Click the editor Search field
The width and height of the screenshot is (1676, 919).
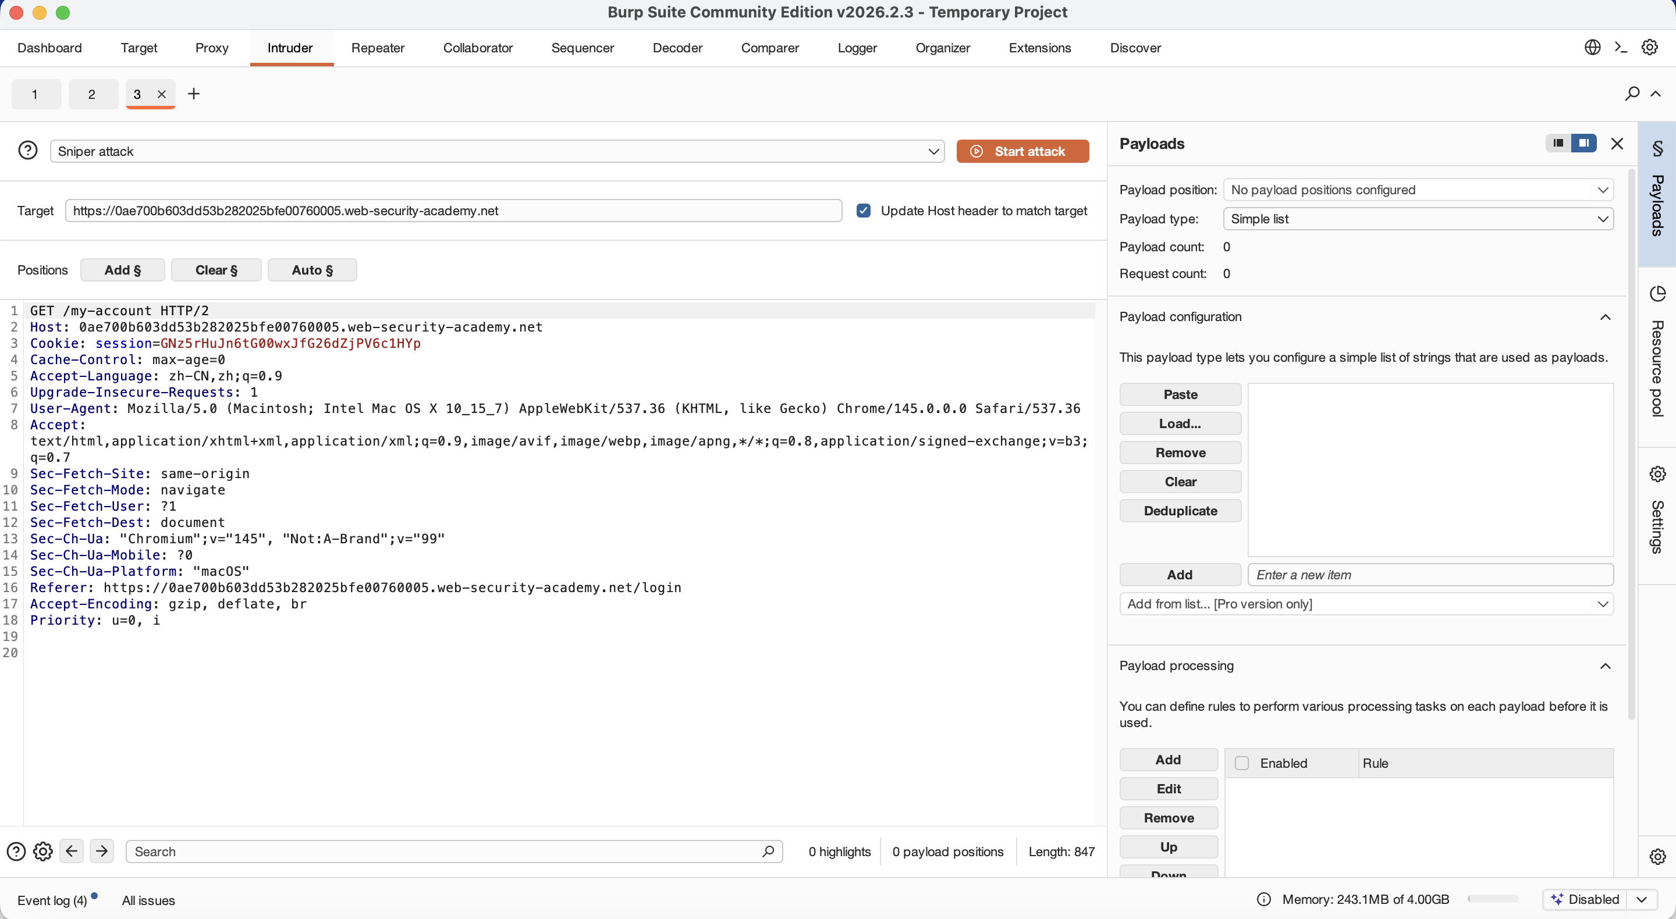coord(453,852)
